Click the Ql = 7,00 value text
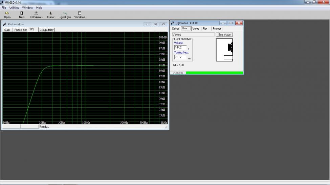Image resolution: width=330 pixels, height=185 pixels. (x=178, y=65)
